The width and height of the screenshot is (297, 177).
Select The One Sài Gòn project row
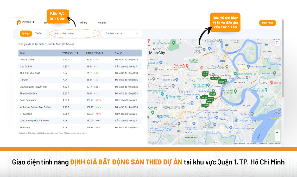pos(80,94)
